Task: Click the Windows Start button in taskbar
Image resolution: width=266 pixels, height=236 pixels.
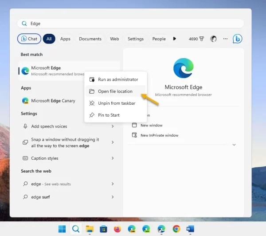Action: pos(62,229)
